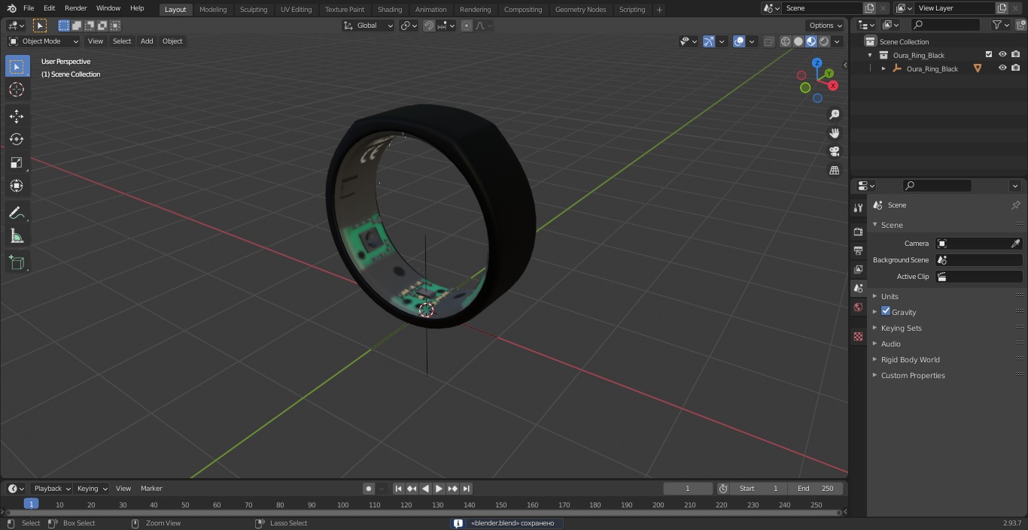Open the Tool properties tab
This screenshot has height=530, width=1028.
point(858,207)
